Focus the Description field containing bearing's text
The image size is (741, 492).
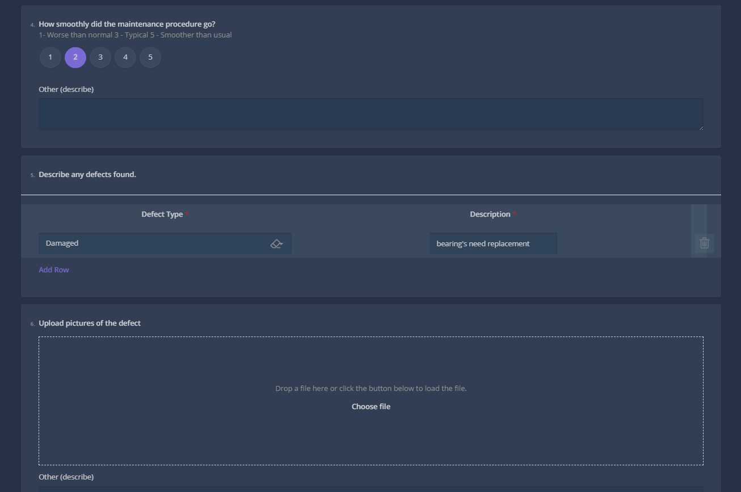pyautogui.click(x=492, y=243)
